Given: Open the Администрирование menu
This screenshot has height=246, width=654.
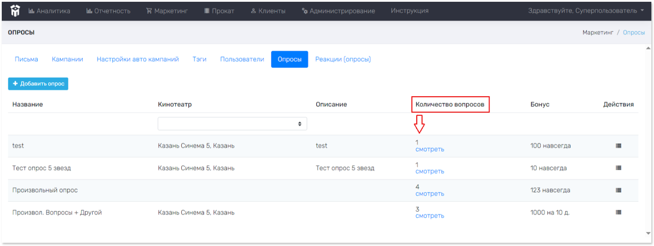Looking at the screenshot, I should click(x=338, y=11).
